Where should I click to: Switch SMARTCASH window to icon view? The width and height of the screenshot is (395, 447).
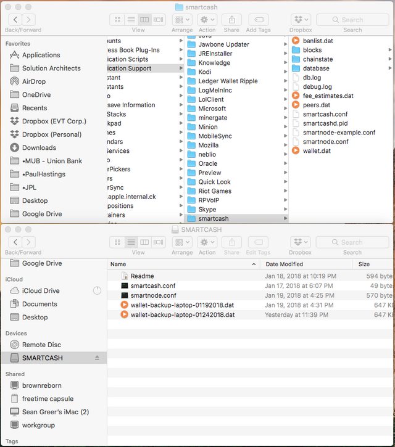tap(117, 242)
